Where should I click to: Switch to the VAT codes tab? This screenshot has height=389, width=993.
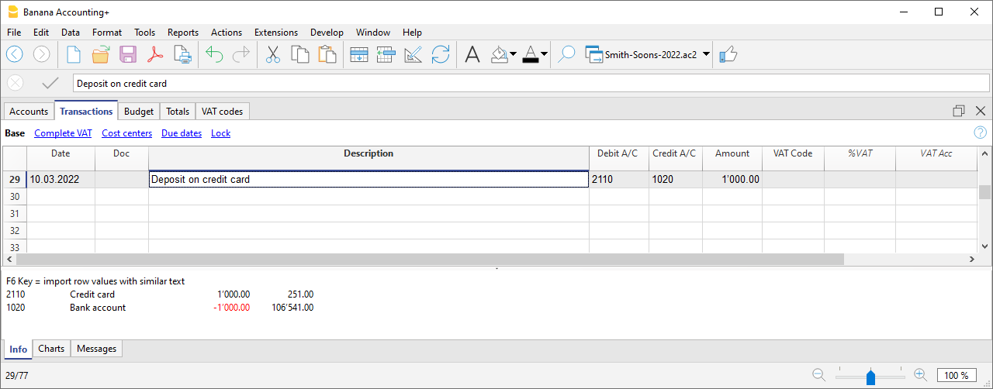pyautogui.click(x=222, y=112)
